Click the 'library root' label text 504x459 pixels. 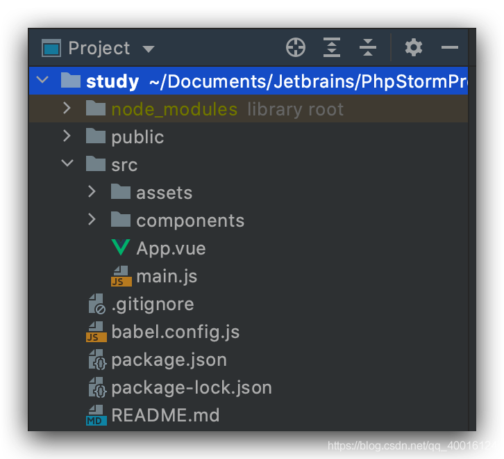pyautogui.click(x=296, y=109)
